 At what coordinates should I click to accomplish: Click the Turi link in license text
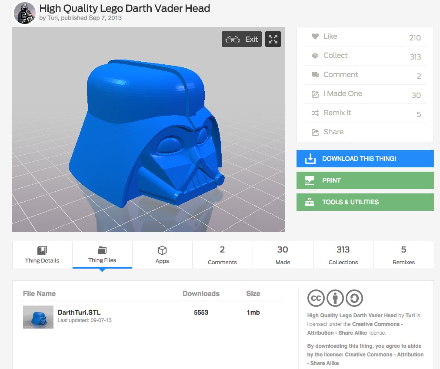click(410, 316)
